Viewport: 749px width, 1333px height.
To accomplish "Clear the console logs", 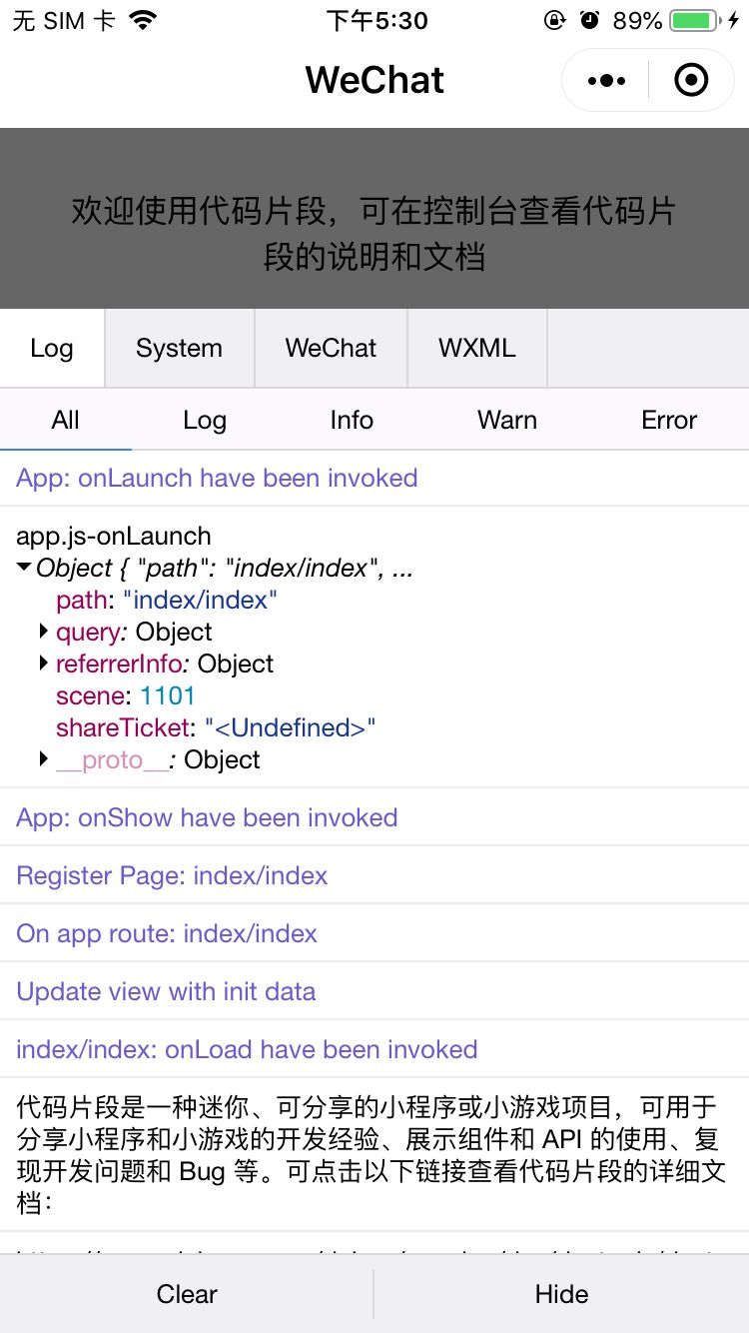I will (187, 1294).
